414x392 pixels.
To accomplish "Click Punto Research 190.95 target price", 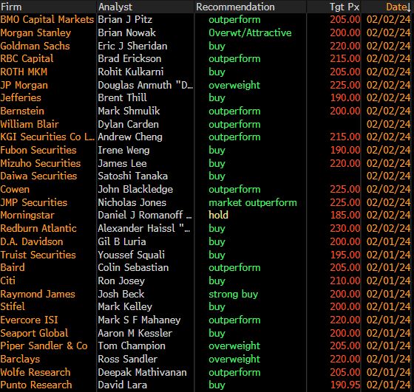I will point(345,385).
